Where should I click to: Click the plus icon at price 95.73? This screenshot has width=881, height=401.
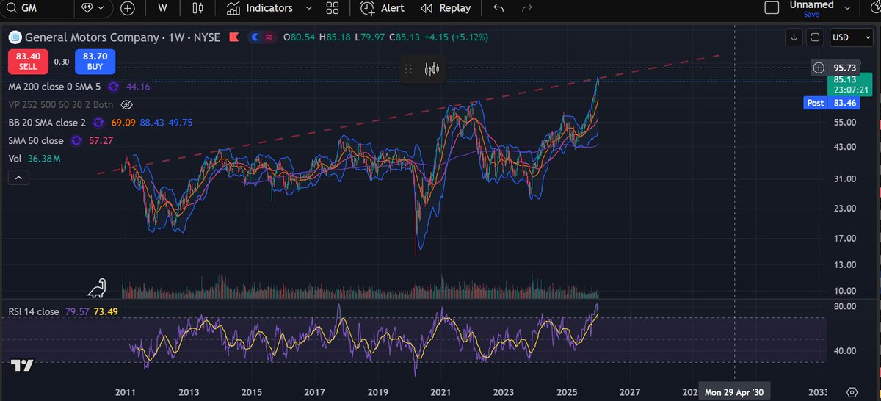pos(819,68)
